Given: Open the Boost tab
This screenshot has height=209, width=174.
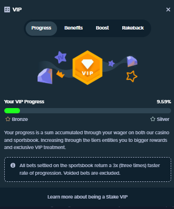Looking at the screenshot, I should (102, 28).
